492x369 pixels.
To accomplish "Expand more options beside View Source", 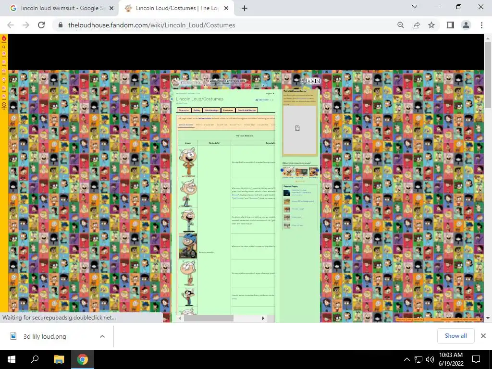I will coord(273,100).
